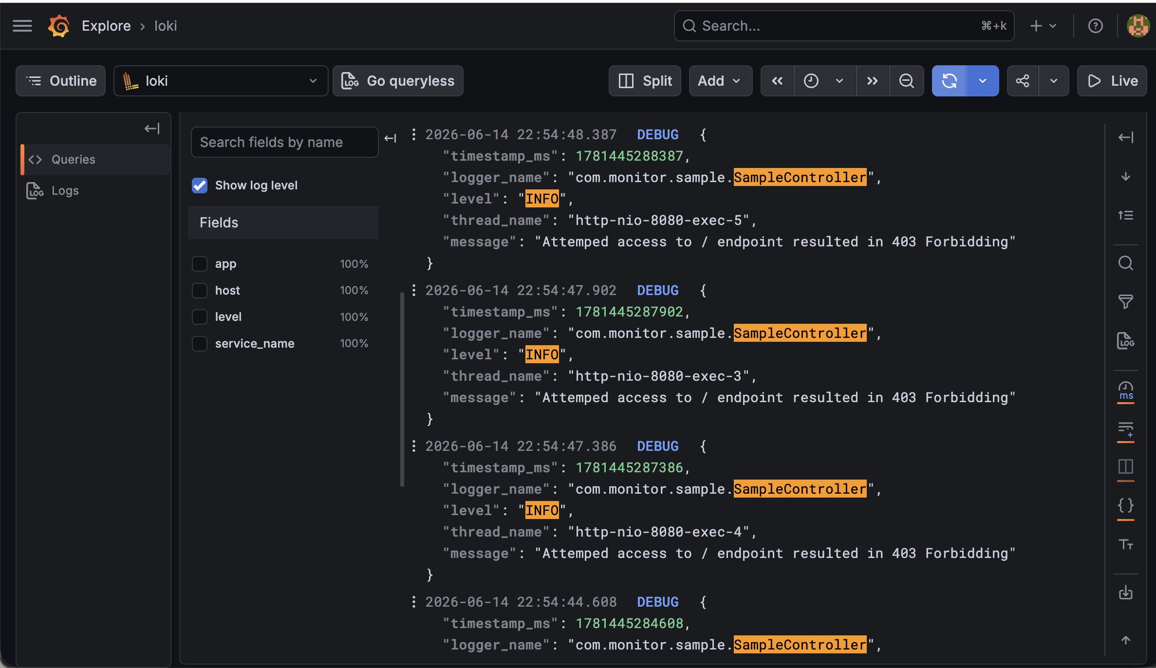Open menu for 22:54:48.387 log line
The width and height of the screenshot is (1156, 668).
click(413, 134)
